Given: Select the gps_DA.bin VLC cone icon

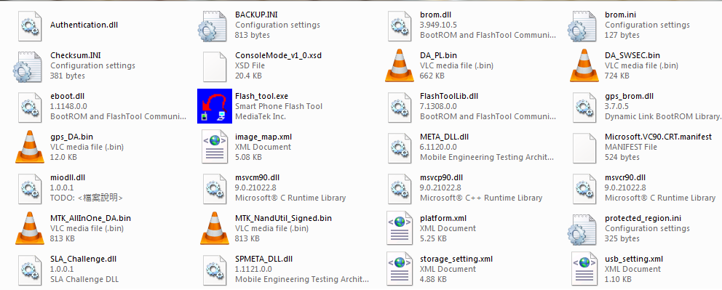Looking at the screenshot, I should coord(30,147).
